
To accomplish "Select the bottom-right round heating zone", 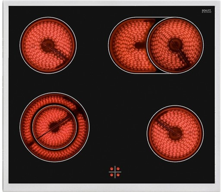I will pyautogui.click(x=175, y=134).
